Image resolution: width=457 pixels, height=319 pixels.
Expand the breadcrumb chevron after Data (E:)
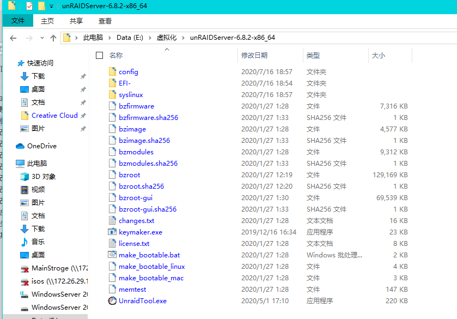click(x=151, y=38)
